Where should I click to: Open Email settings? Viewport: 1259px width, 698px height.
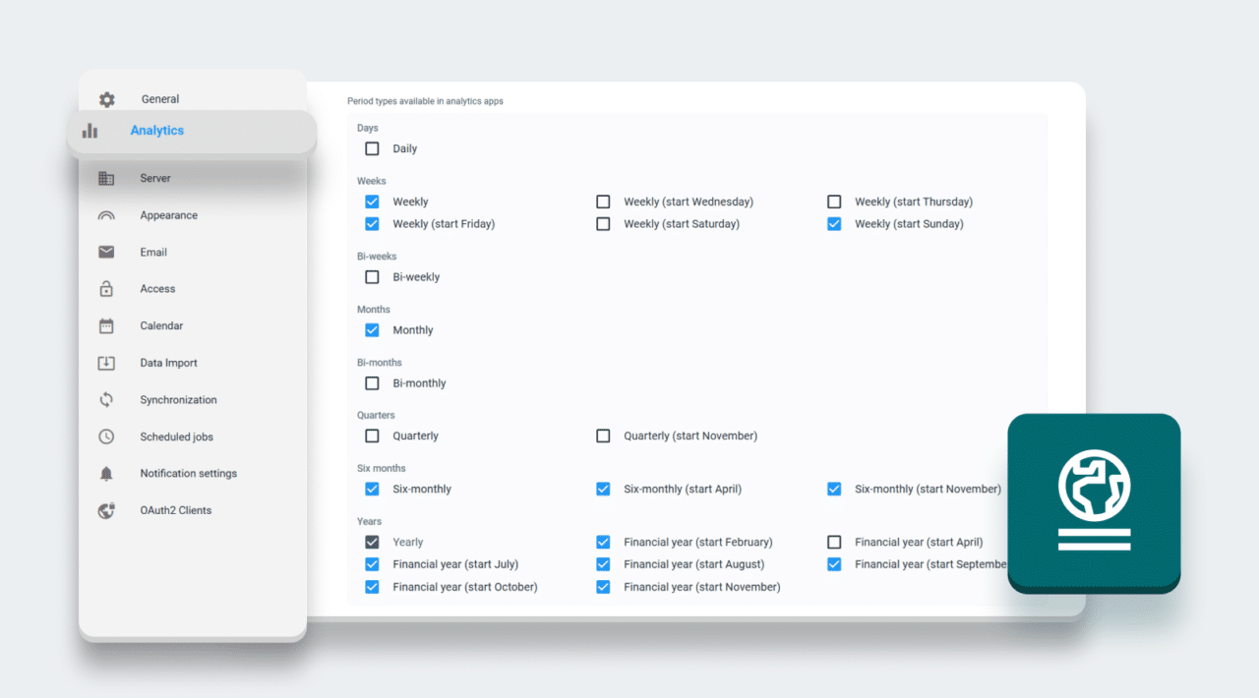coord(153,252)
